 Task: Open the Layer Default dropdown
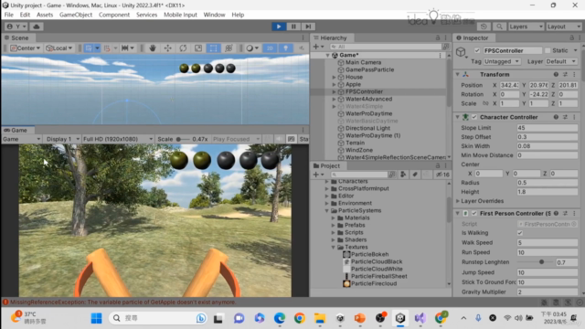click(561, 61)
